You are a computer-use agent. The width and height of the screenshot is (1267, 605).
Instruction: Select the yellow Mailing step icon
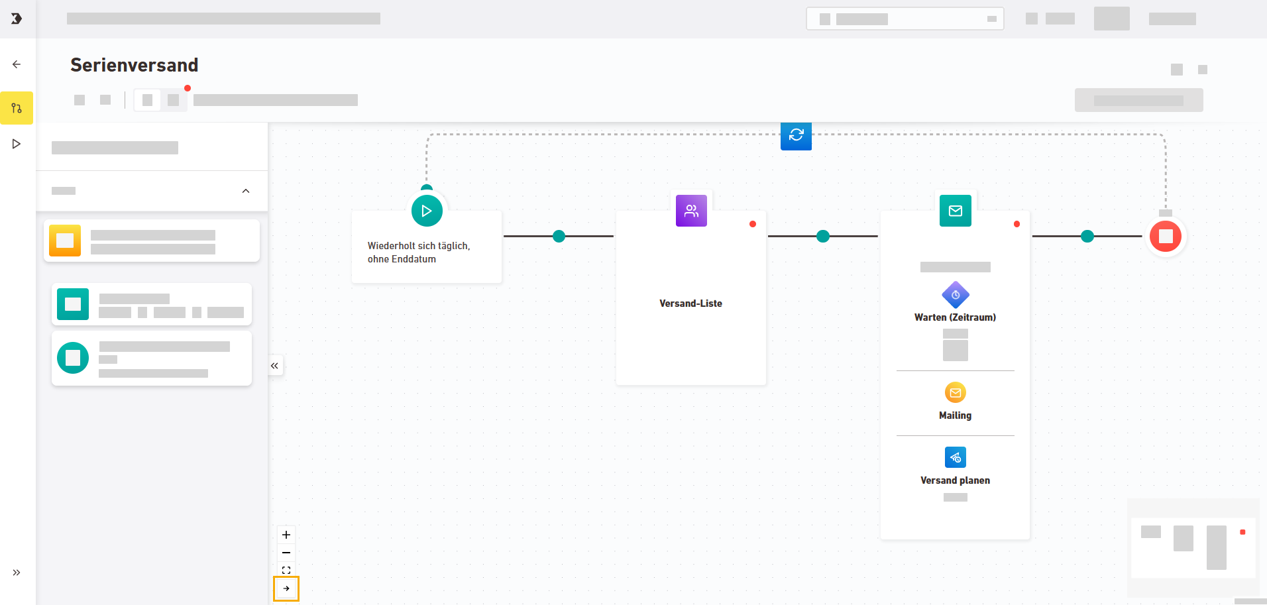[x=955, y=393]
